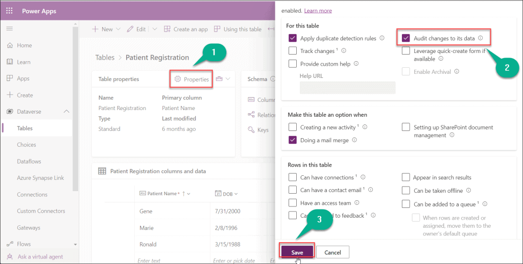
Task: Click the Keys icon in Schema
Action: click(251, 129)
